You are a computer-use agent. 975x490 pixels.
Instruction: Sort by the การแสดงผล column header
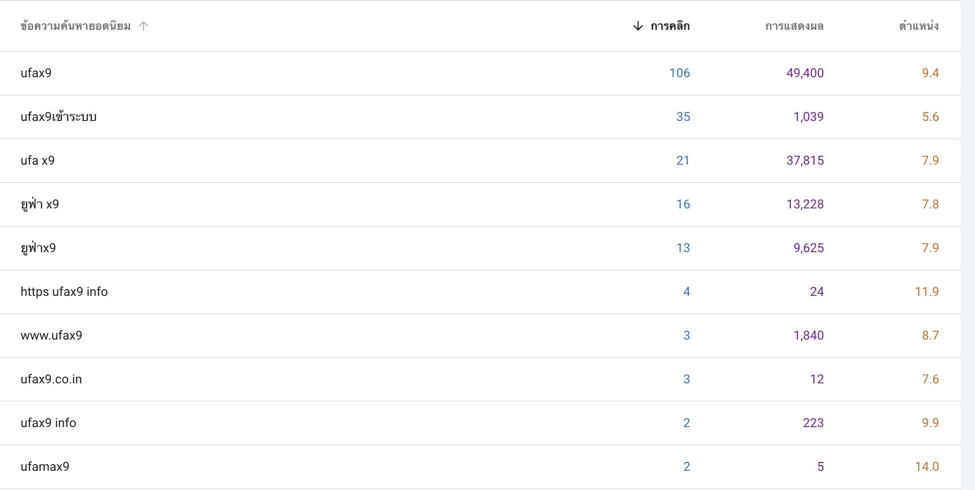point(794,26)
